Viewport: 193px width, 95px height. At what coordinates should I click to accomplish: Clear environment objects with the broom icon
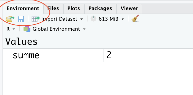tap(135, 18)
